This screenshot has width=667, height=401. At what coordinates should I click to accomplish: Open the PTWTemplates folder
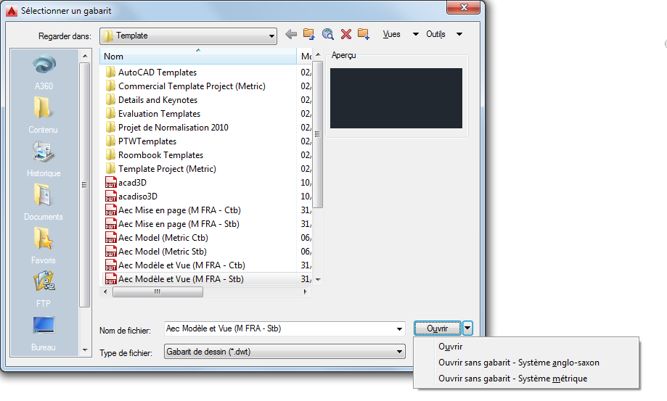[141, 141]
